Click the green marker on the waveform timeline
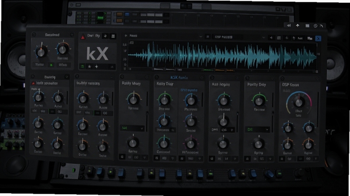The width and height of the screenshot is (350, 196). [208, 70]
